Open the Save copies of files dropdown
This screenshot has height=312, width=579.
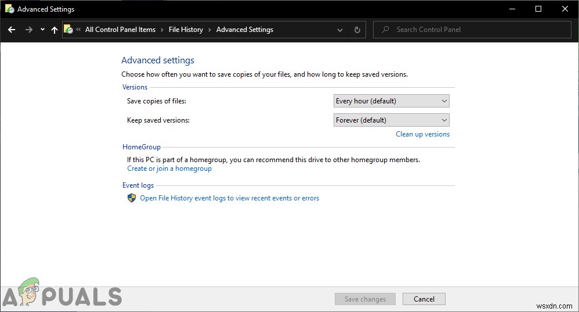392,101
